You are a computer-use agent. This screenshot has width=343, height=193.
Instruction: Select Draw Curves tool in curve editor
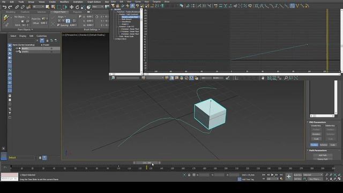(x=123, y=6)
